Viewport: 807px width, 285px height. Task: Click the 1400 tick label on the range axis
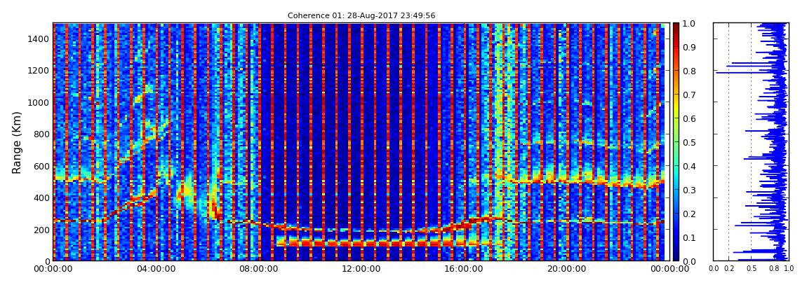[39, 39]
